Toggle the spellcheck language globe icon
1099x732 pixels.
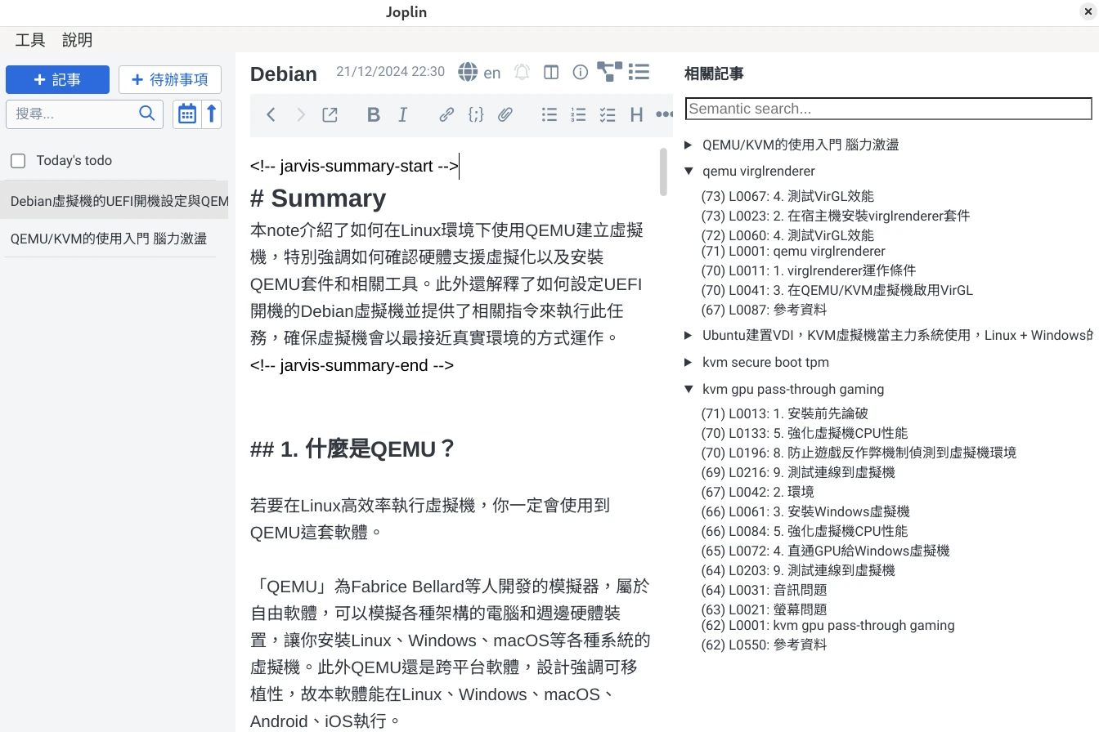pyautogui.click(x=466, y=72)
